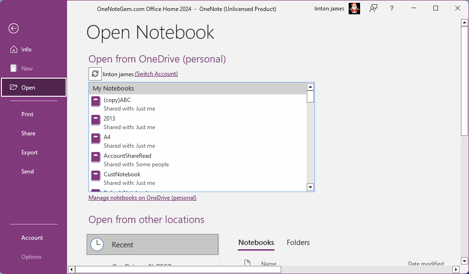Click the (copy)ABC notebook icon
Image resolution: width=469 pixels, height=274 pixels.
click(96, 101)
